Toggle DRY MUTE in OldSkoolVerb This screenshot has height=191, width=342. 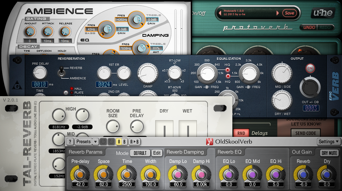(x=329, y=153)
